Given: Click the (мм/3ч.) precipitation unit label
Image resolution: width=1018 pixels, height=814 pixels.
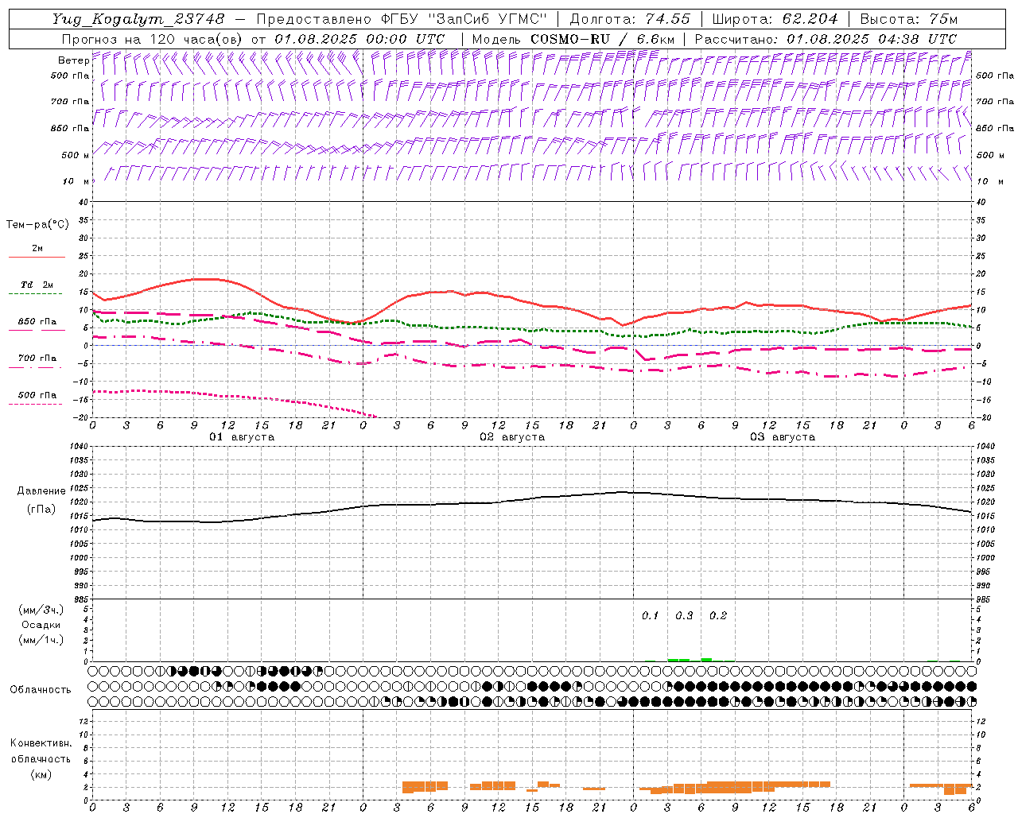Looking at the screenshot, I should [41, 610].
